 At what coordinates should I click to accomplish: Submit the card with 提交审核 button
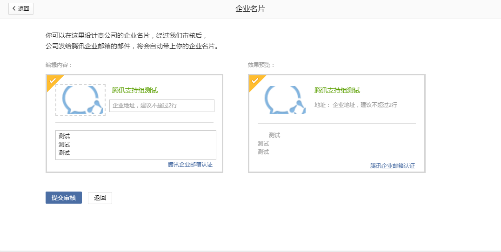point(64,198)
